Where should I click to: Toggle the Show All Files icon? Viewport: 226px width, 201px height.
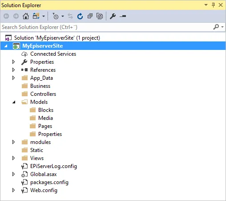coord(100,16)
